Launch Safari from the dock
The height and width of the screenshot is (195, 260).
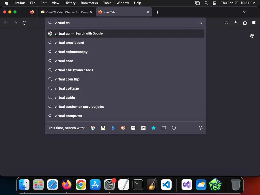click(53, 184)
